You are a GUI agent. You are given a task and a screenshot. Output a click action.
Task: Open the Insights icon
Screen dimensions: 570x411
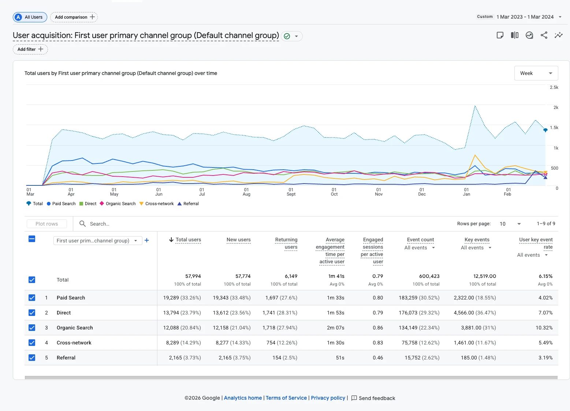click(529, 35)
